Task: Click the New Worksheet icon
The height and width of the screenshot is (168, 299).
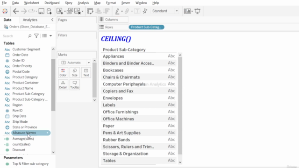Action: 60,11
